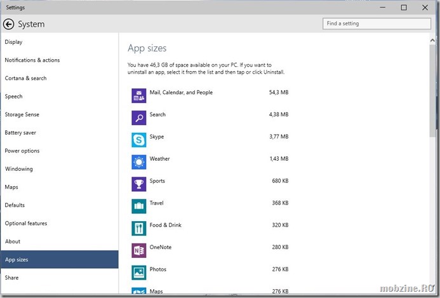440x298 pixels.
Task: Click the 3,77 MB size value
Action: point(279,137)
